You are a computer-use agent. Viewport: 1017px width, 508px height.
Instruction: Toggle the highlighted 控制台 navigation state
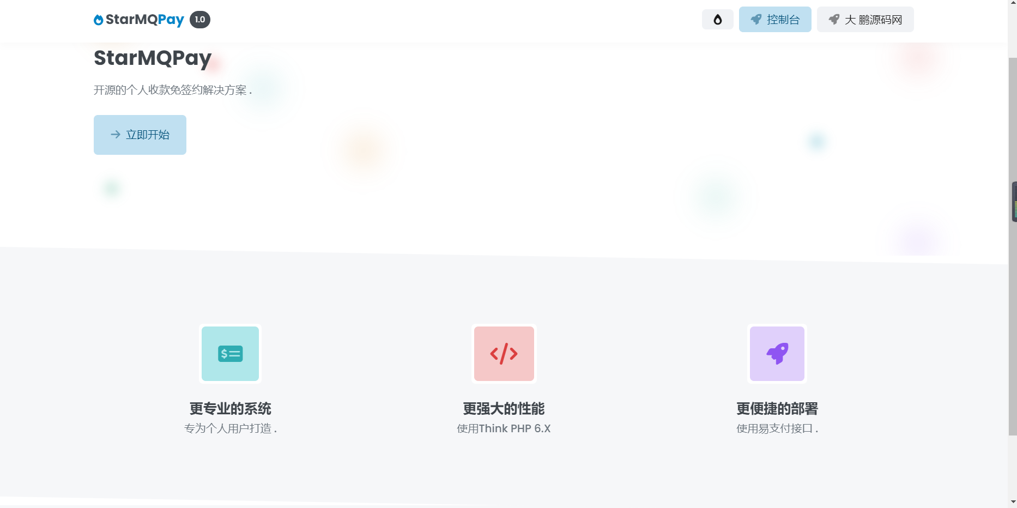[x=775, y=20]
